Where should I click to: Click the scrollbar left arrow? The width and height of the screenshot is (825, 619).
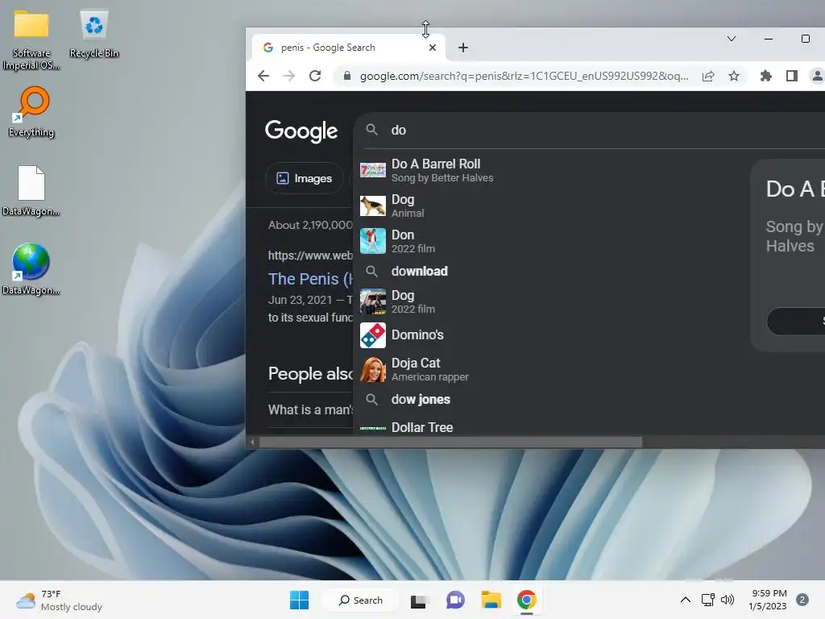252,442
